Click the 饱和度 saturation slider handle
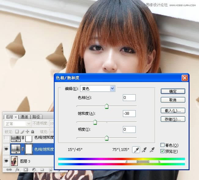 point(95,122)
